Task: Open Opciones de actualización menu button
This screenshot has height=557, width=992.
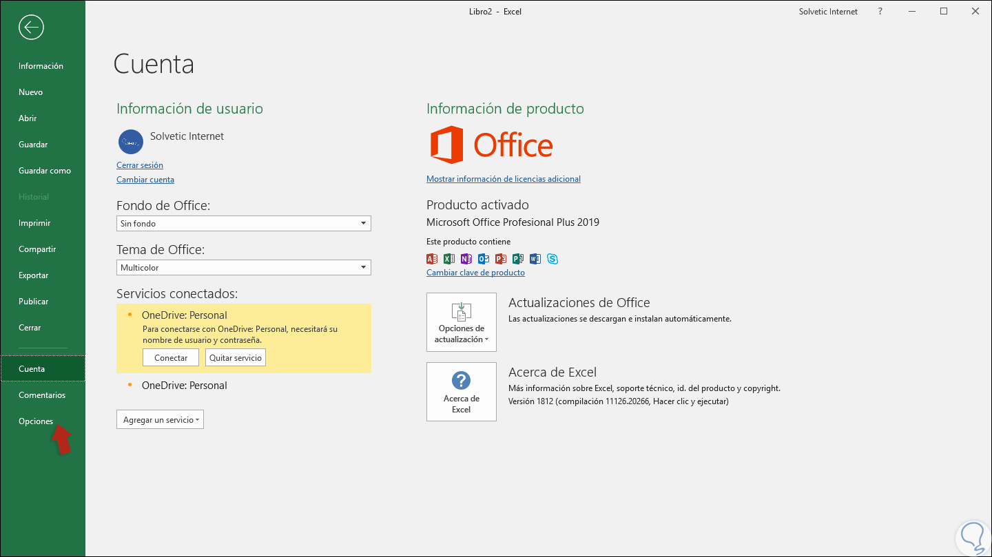Action: pyautogui.click(x=462, y=322)
